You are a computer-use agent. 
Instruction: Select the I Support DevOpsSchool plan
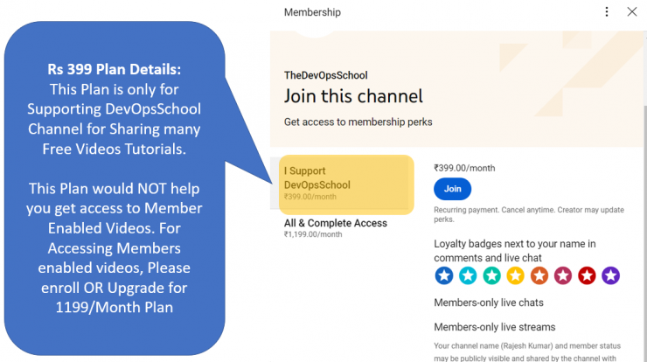click(x=346, y=184)
